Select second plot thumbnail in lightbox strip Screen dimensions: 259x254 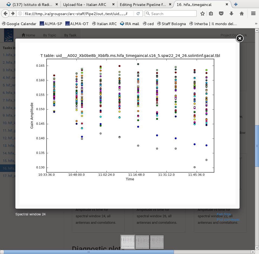[142, 242]
